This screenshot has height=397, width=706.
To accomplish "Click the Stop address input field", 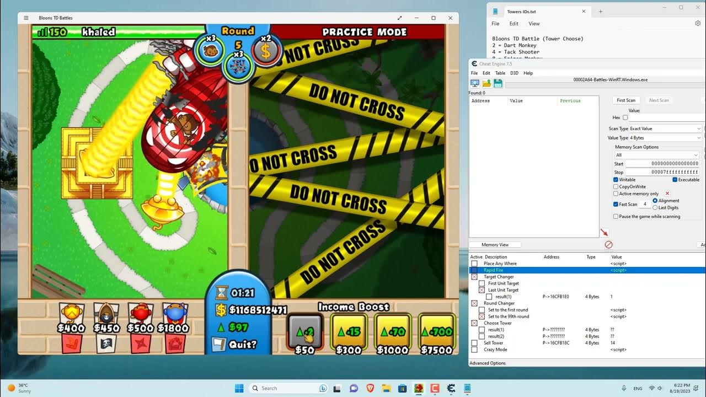I will click(x=662, y=172).
